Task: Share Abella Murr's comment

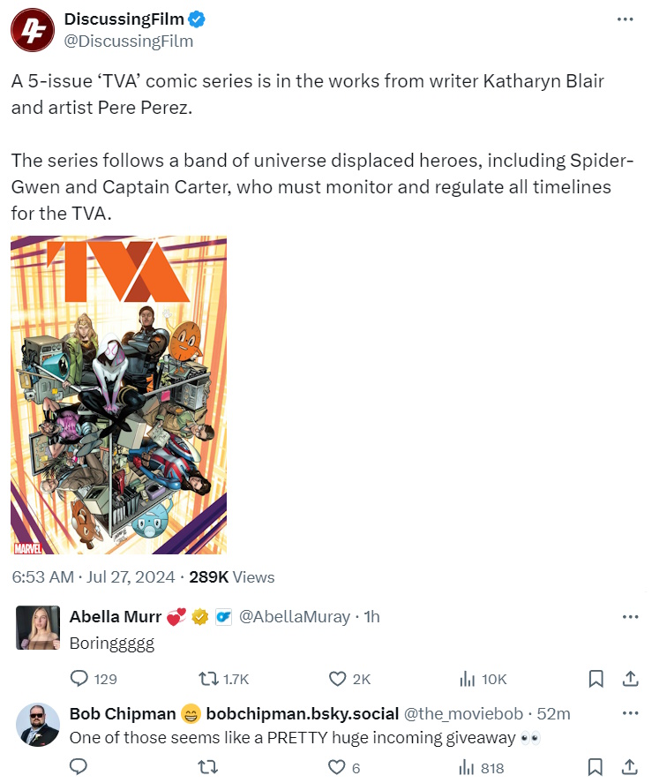Action: pyautogui.click(x=630, y=679)
